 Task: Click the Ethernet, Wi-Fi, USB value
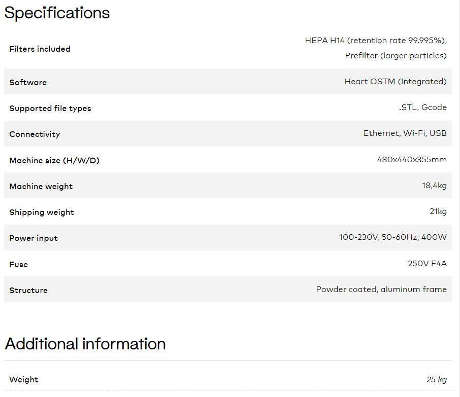[x=405, y=133]
